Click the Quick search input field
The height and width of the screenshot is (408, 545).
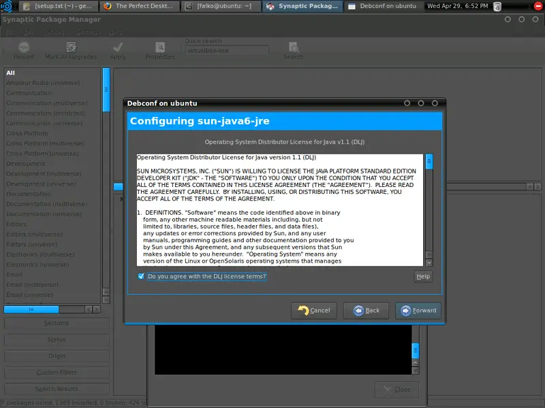tap(227, 50)
